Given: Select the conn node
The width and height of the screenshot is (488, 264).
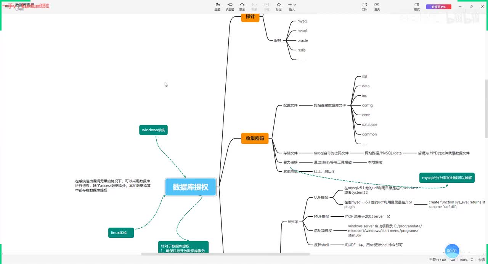Looking at the screenshot, I should pyautogui.click(x=366, y=115).
